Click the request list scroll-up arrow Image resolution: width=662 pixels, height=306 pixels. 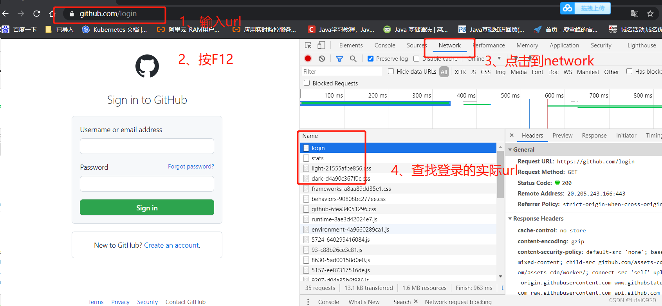tap(500, 147)
